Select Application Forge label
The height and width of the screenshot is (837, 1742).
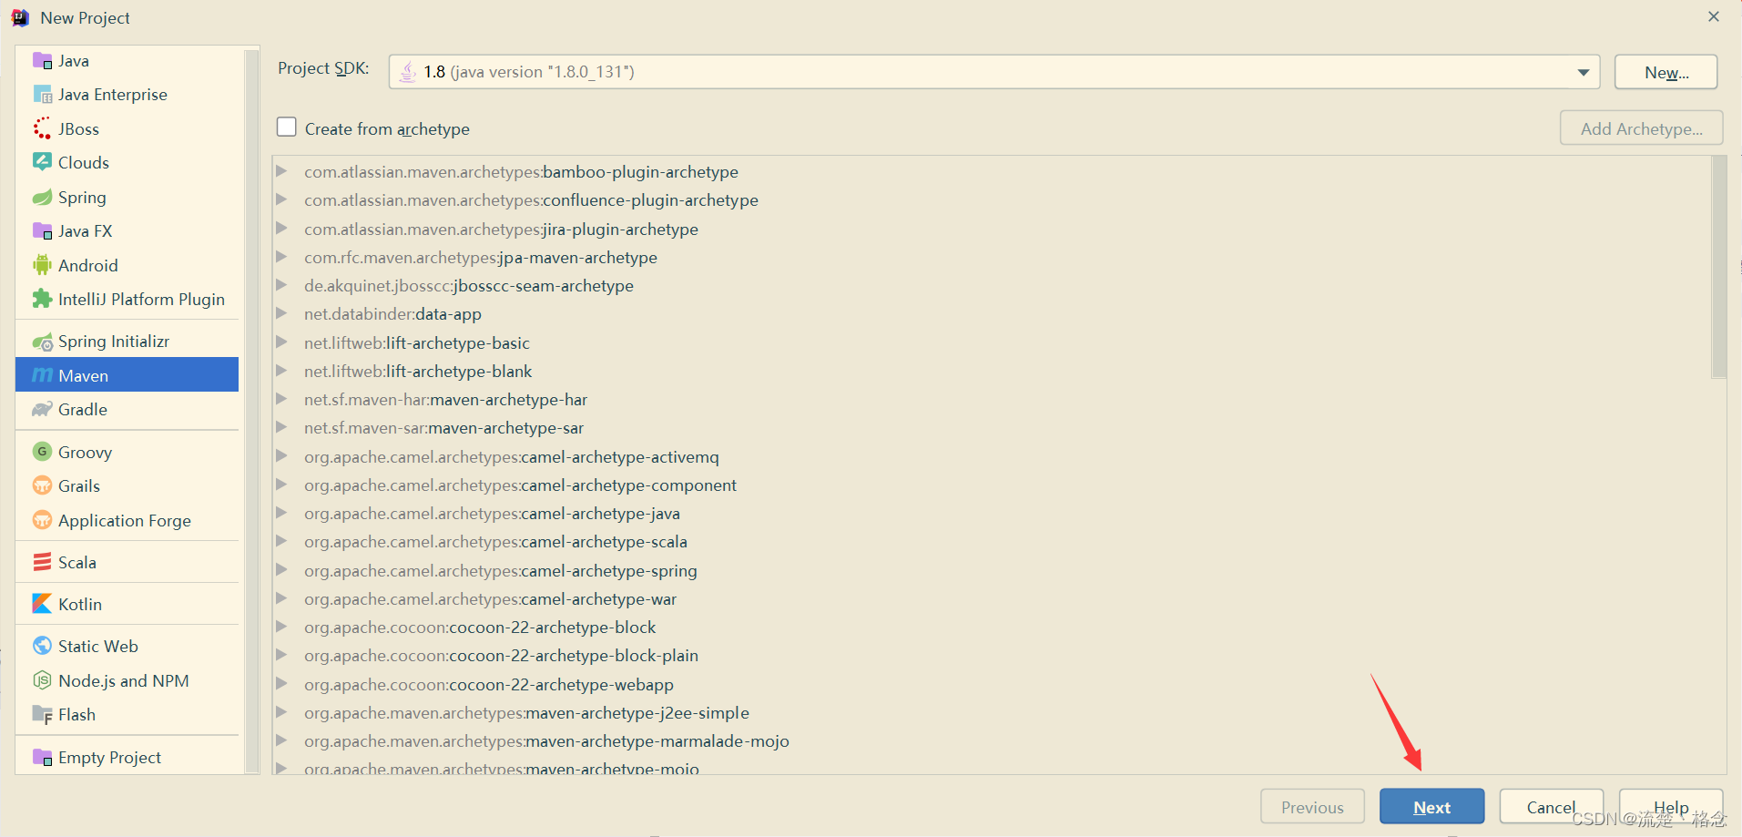[125, 521]
